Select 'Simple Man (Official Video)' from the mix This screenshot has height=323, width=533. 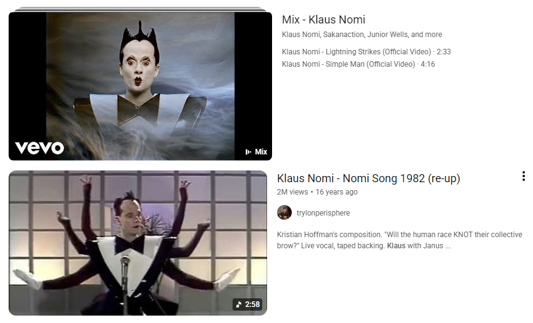coord(349,64)
